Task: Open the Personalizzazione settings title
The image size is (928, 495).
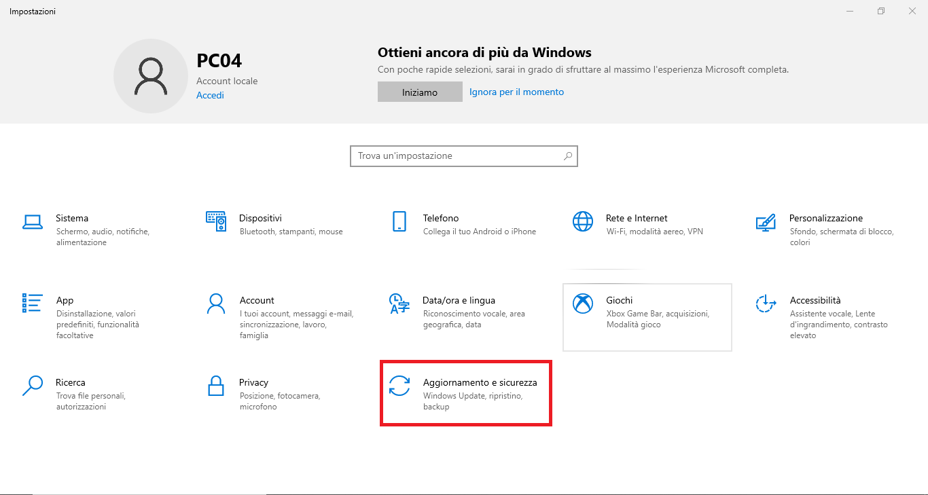Action: point(826,218)
